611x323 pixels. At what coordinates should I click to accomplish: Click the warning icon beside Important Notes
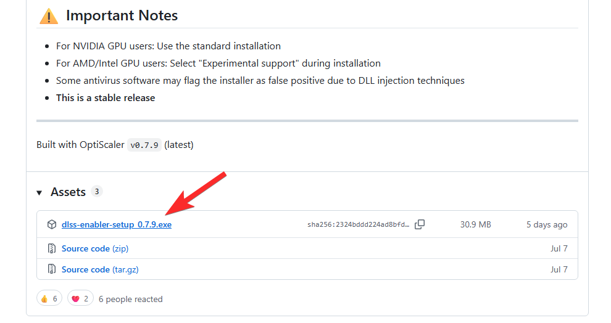coord(49,16)
